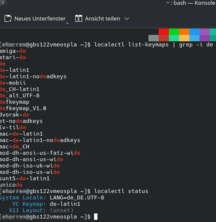Click the terminal cursor block at the last prompt

pyautogui.click(x=96, y=217)
